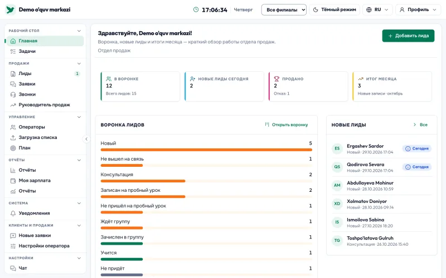446x278 pixels.
Task: Collapse the Настройки sidebar section
Action: pos(45,258)
